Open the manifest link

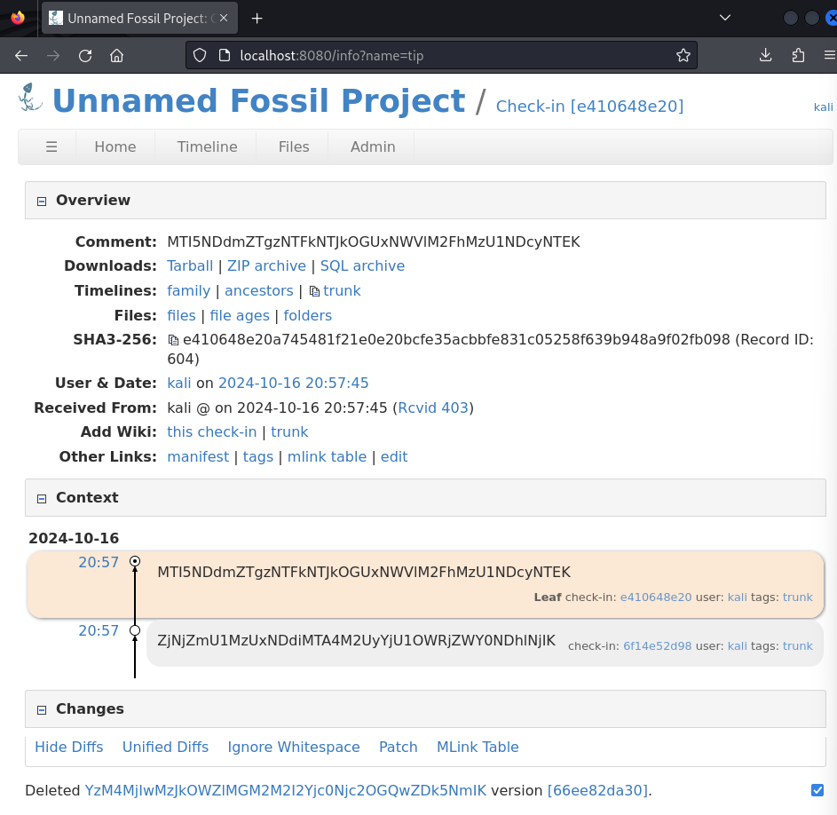coord(198,456)
